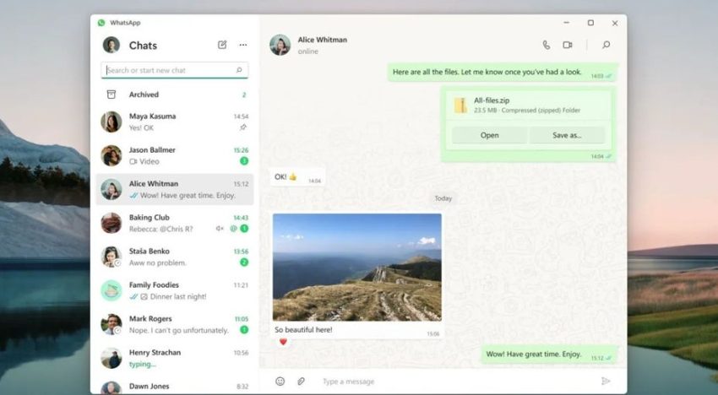Open the Maya Kasuma chat
The height and width of the screenshot is (395, 718).
point(175,122)
